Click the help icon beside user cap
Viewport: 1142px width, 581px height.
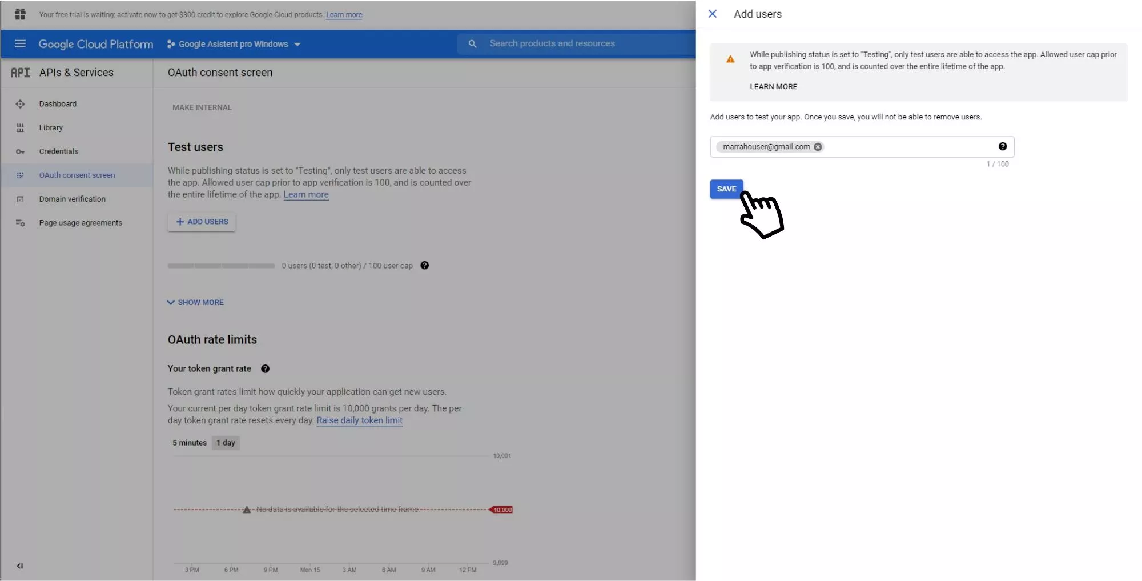tap(424, 265)
